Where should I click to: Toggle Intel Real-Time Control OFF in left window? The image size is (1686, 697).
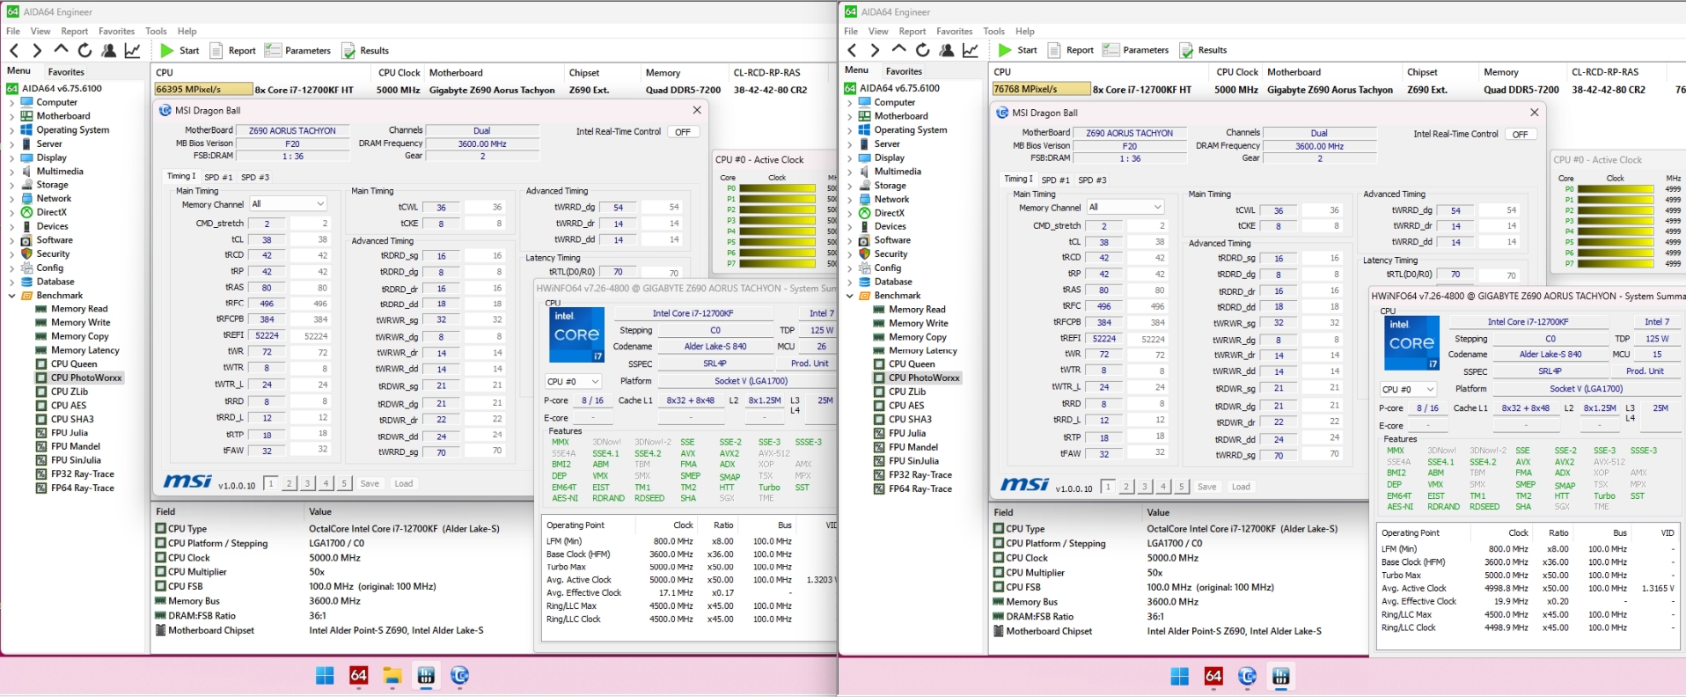(683, 132)
